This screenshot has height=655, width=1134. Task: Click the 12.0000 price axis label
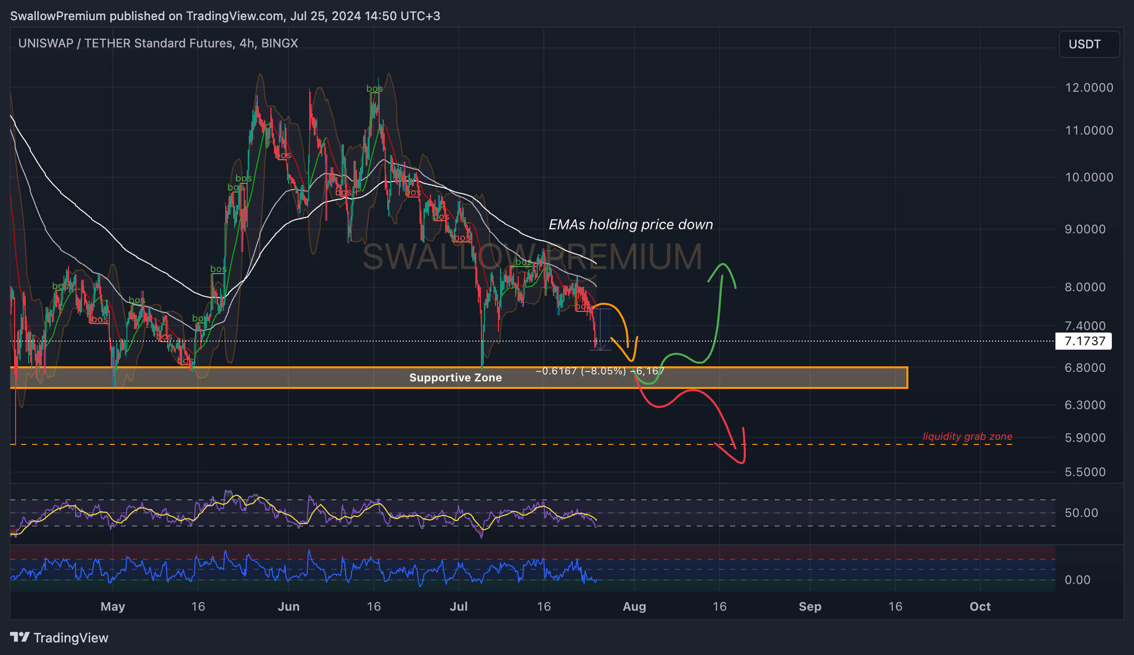click(1089, 88)
